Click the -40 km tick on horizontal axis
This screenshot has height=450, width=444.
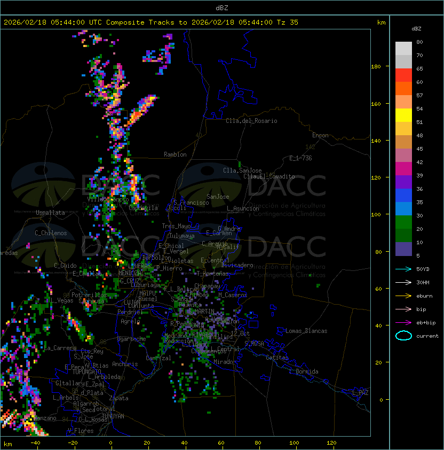click(x=35, y=443)
